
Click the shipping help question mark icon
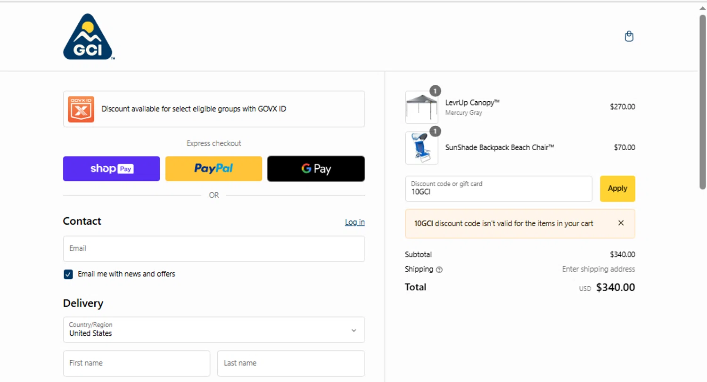pyautogui.click(x=439, y=270)
